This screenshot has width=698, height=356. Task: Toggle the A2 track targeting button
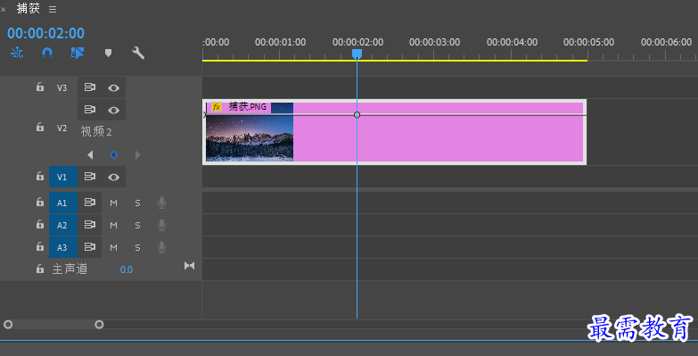pyautogui.click(x=62, y=225)
